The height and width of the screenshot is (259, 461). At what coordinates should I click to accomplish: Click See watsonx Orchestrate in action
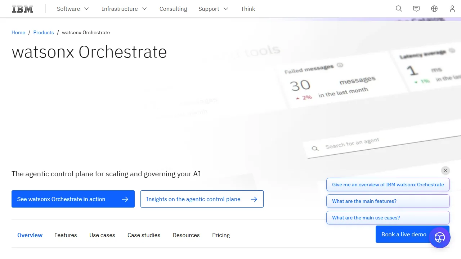pyautogui.click(x=73, y=199)
